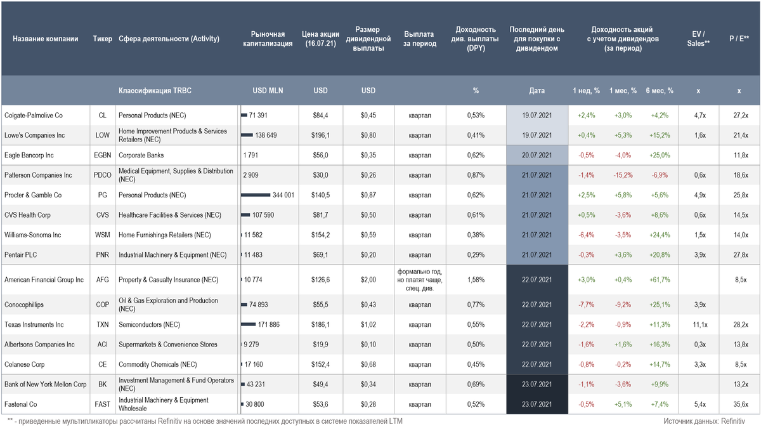The width and height of the screenshot is (761, 427).
Task: Select the '$2,00' dividend amount
Action: [x=368, y=280]
